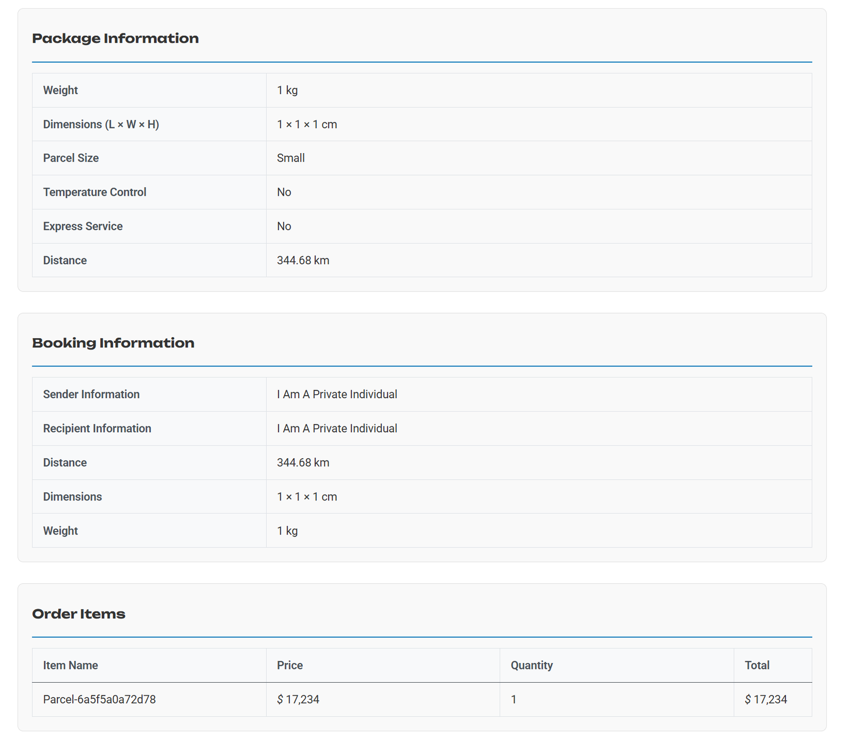This screenshot has width=850, height=738.
Task: Select Distance label in Booking Information
Action: click(x=65, y=463)
